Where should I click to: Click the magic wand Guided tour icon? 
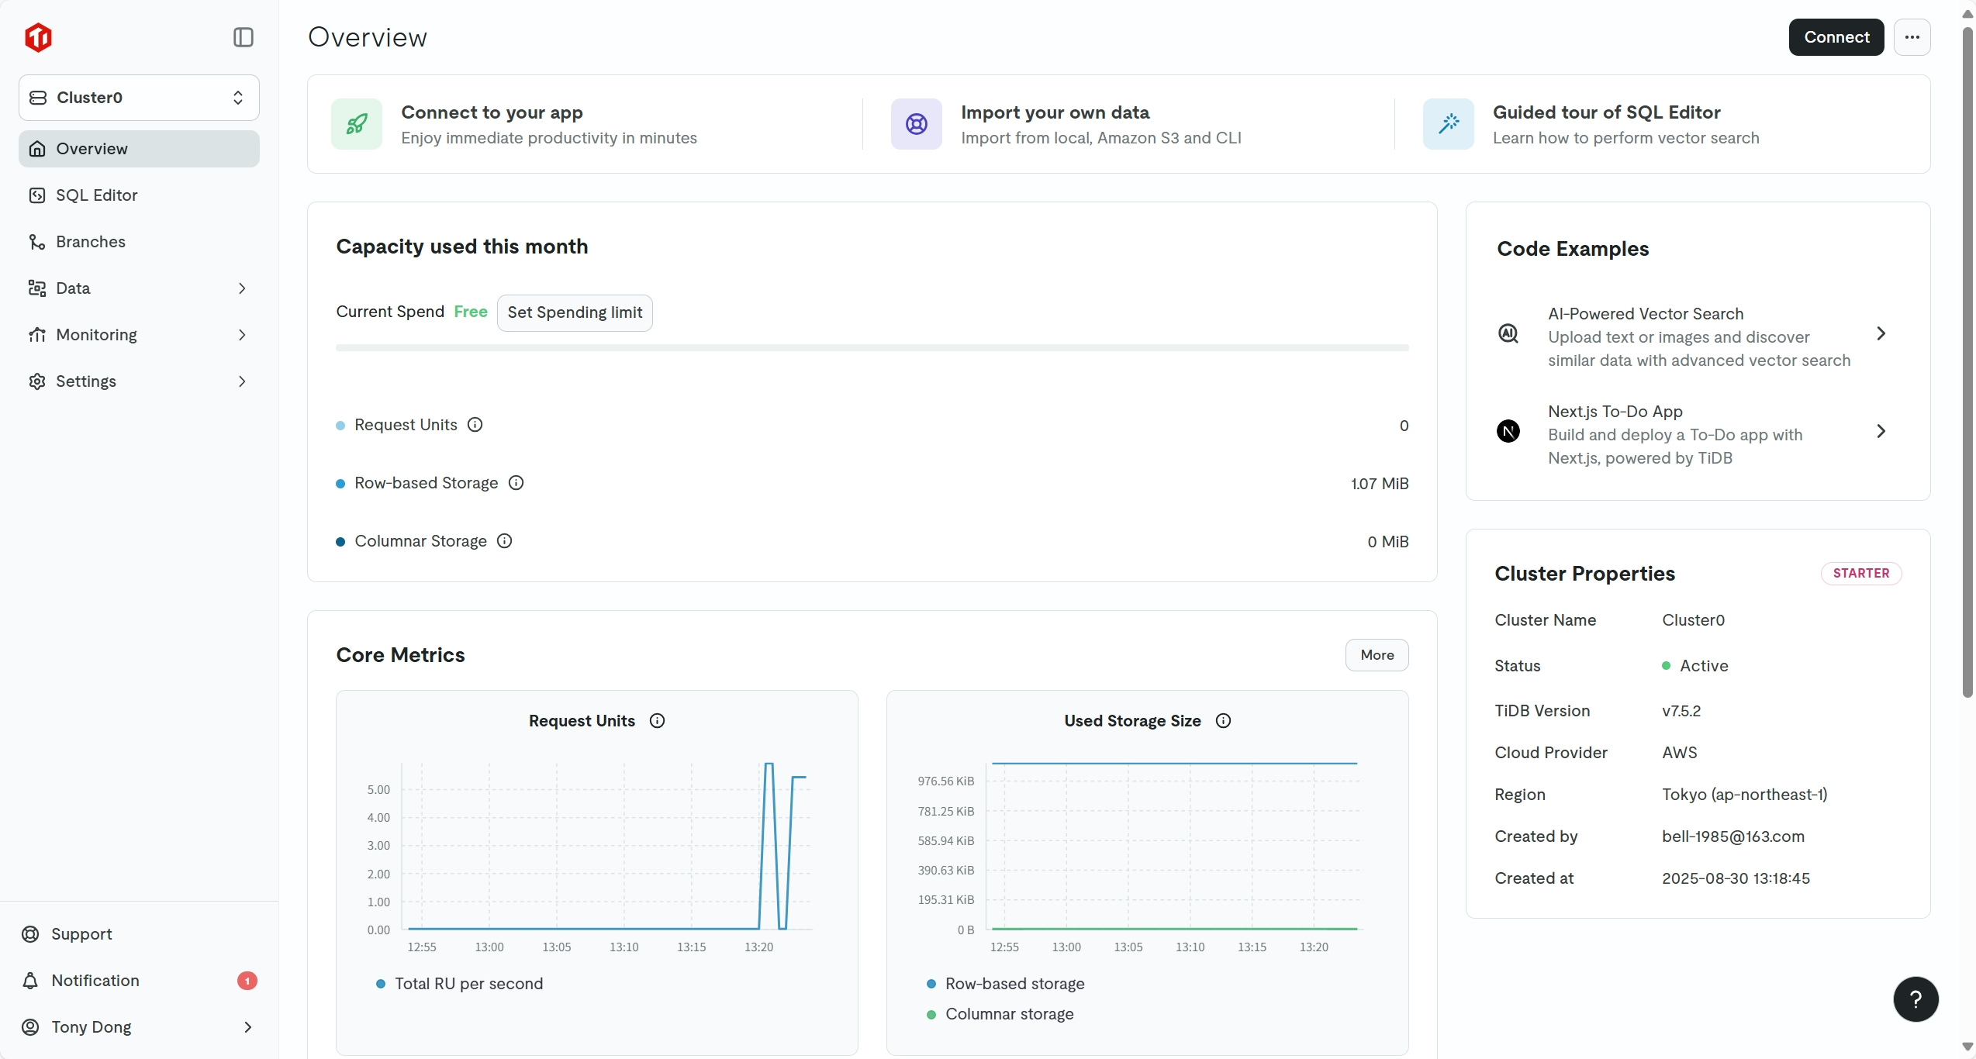pyautogui.click(x=1448, y=124)
